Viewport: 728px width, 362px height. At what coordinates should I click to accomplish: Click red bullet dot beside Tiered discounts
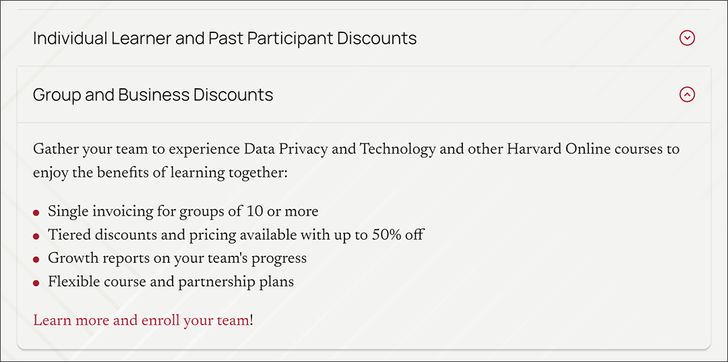pyautogui.click(x=36, y=236)
